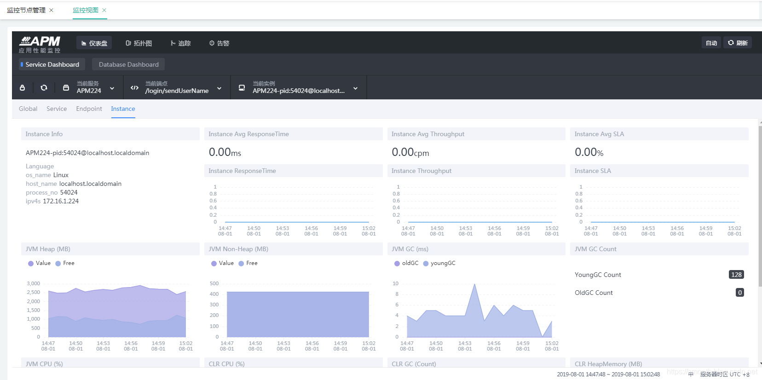Click the YoungGC Count badge 128
Screen dimensions: 762x380
(736, 275)
